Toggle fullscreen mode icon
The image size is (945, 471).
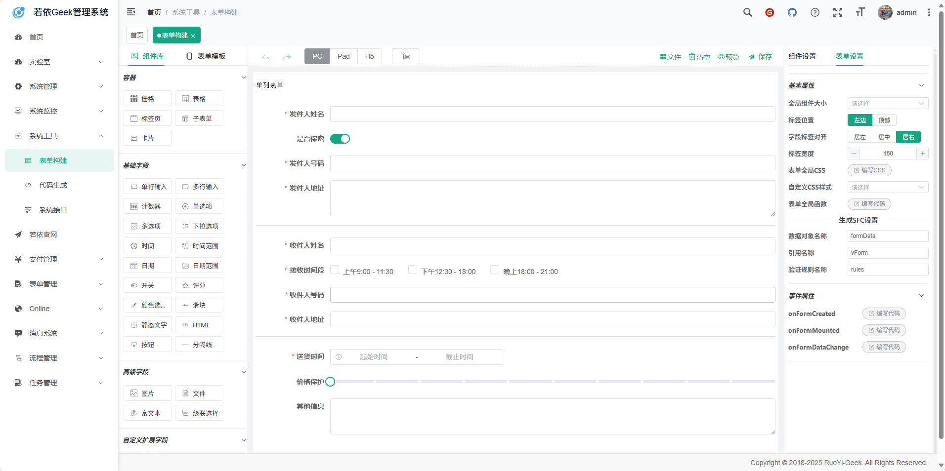(x=837, y=12)
